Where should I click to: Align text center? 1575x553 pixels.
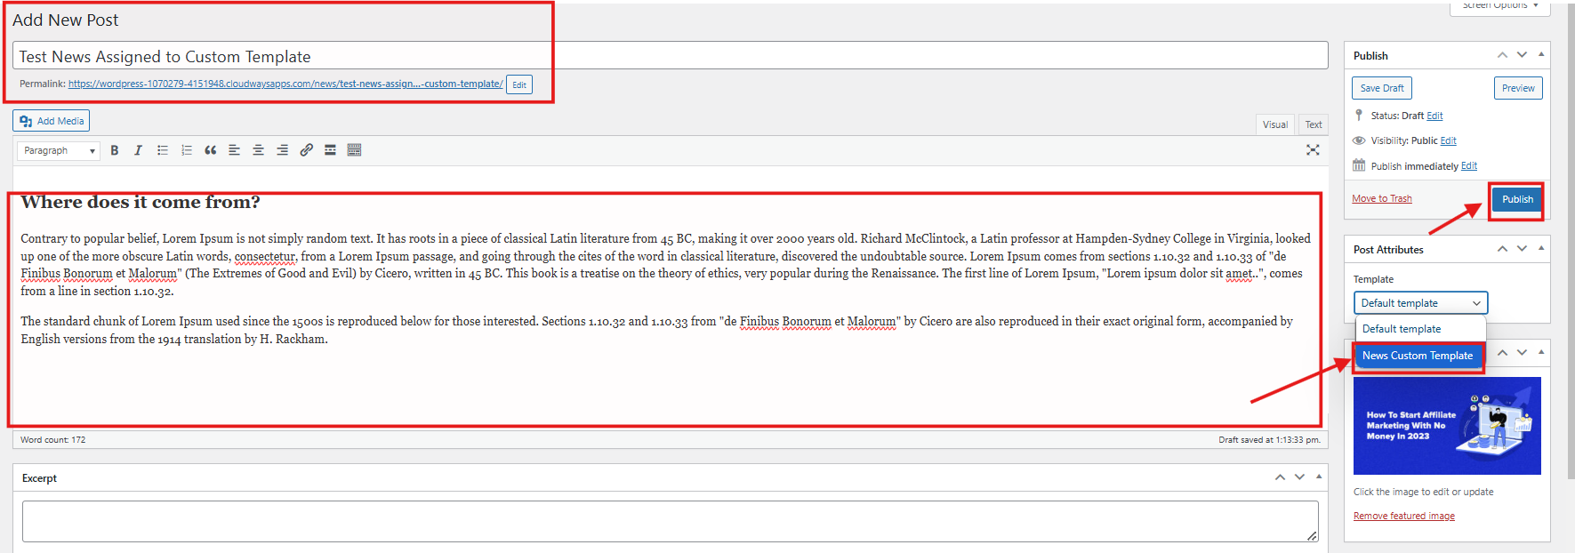(259, 150)
